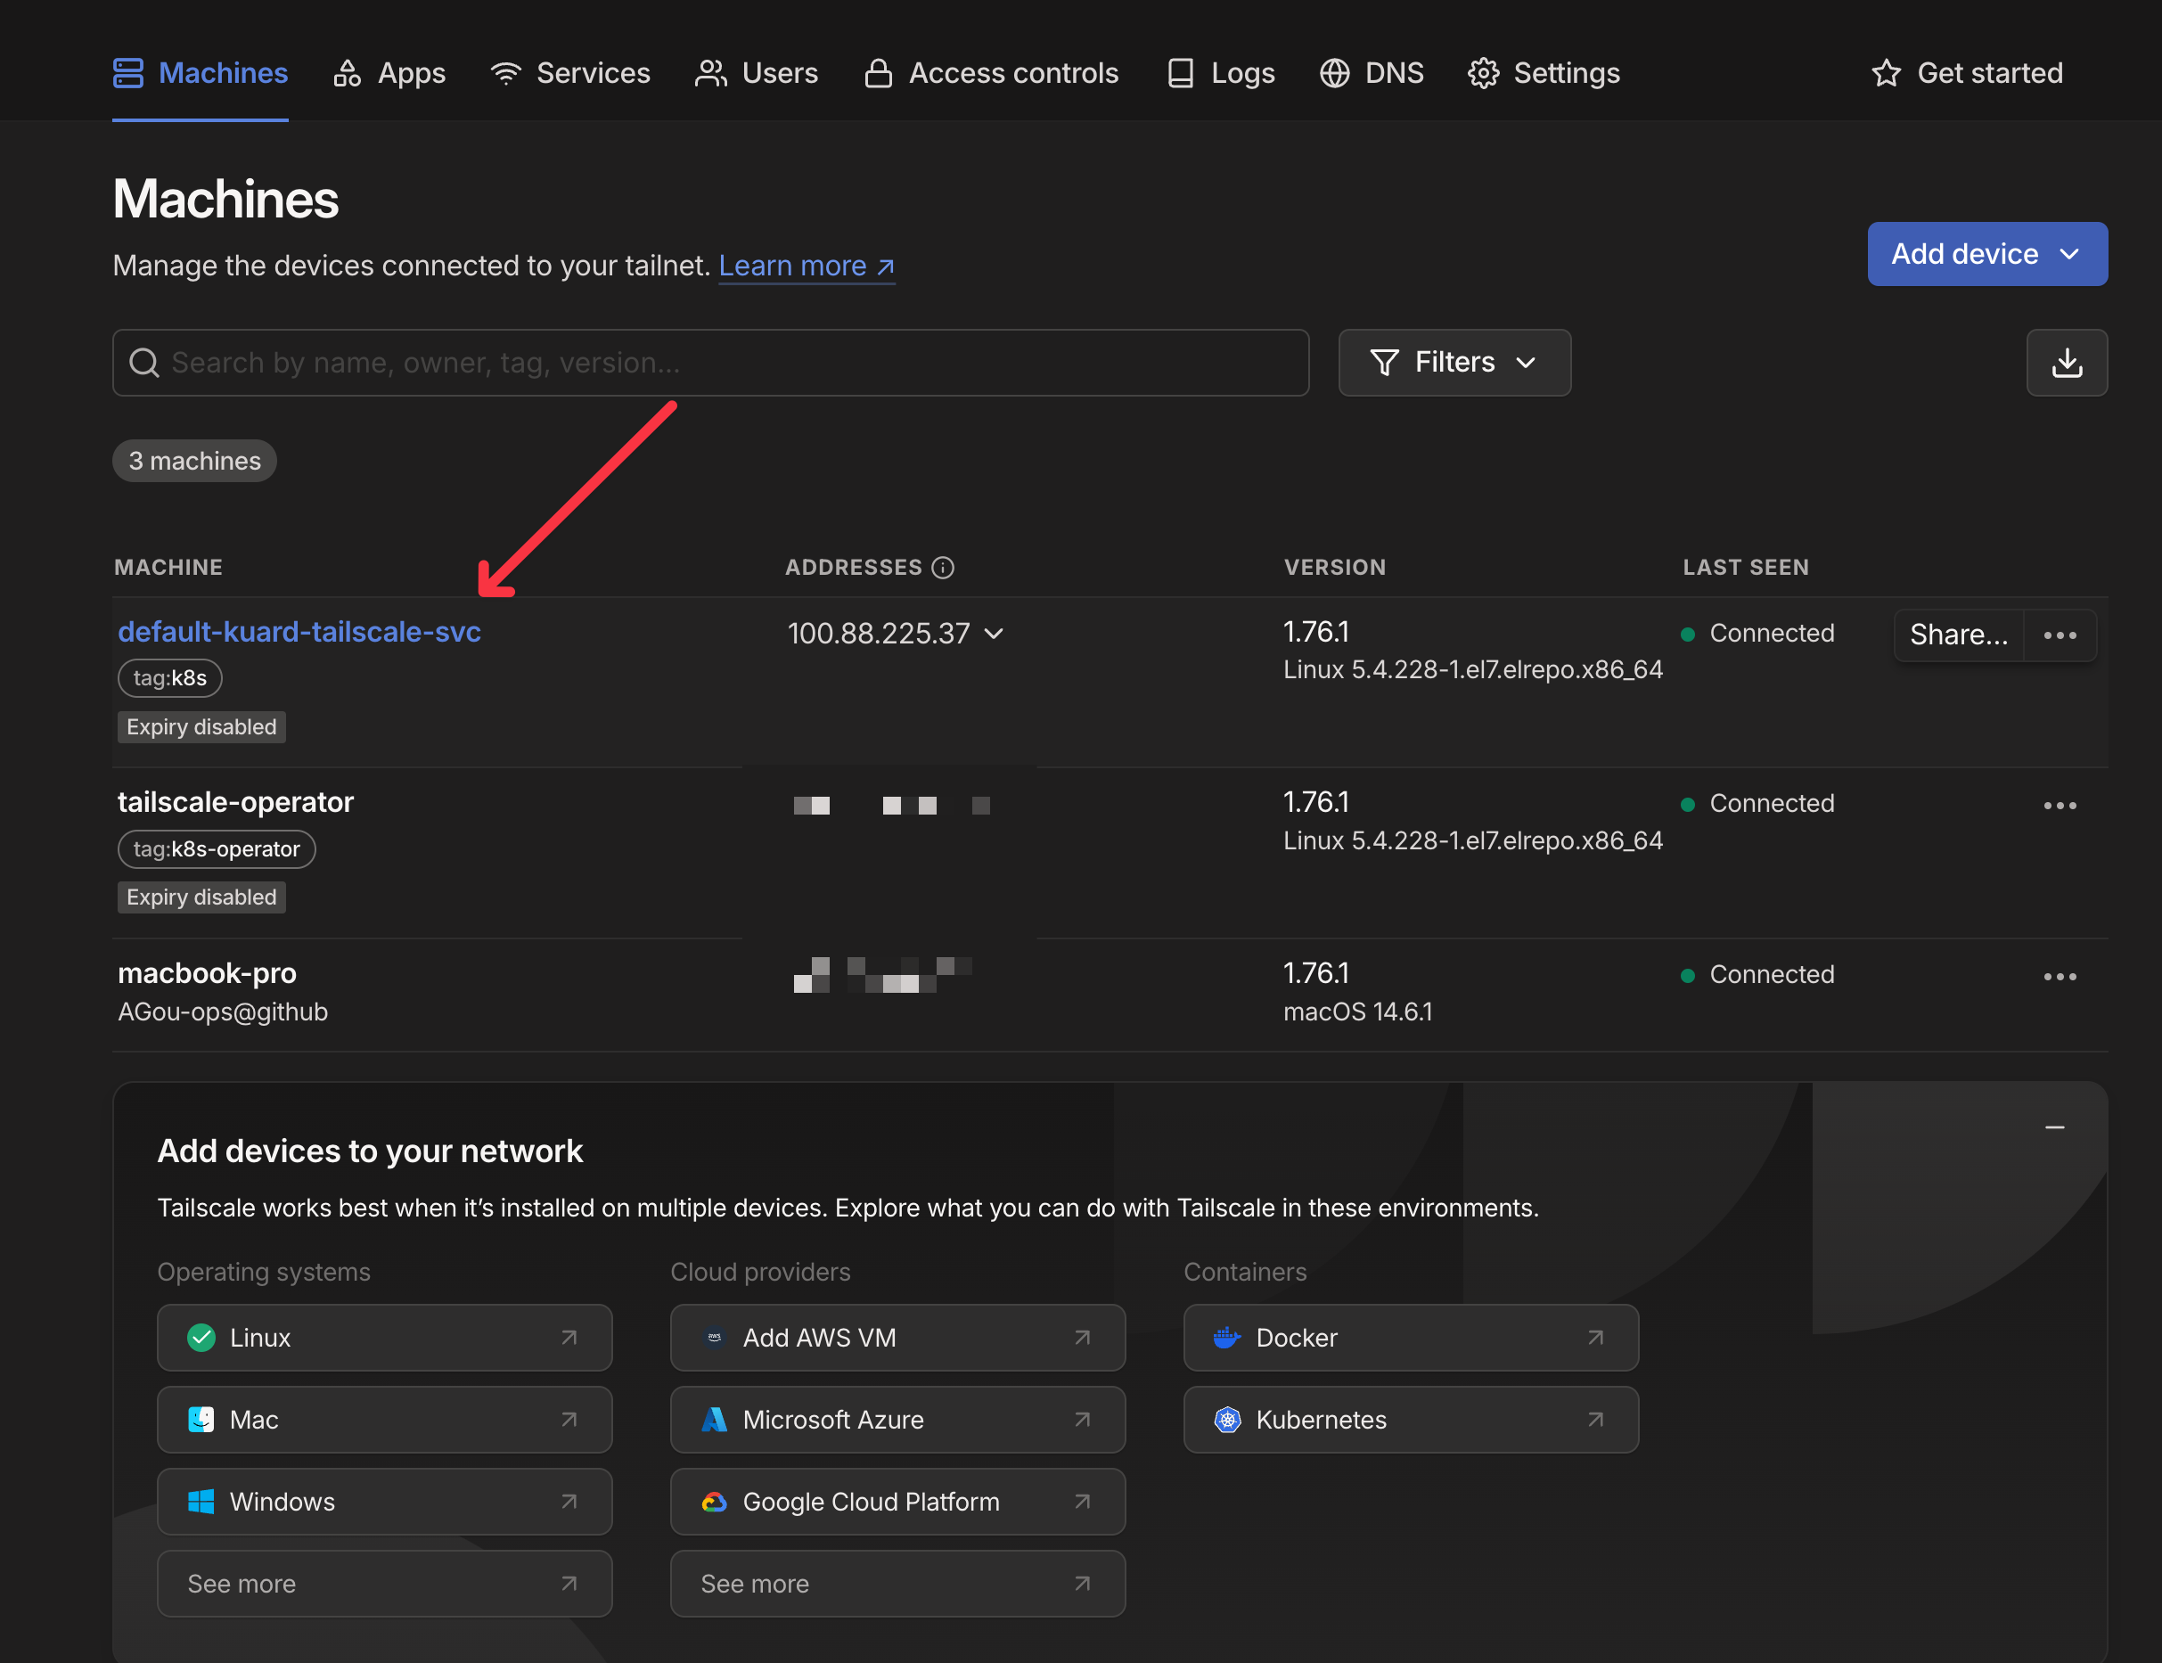Open the Kubernetes guide
The image size is (2162, 1663).
[x=1411, y=1420]
